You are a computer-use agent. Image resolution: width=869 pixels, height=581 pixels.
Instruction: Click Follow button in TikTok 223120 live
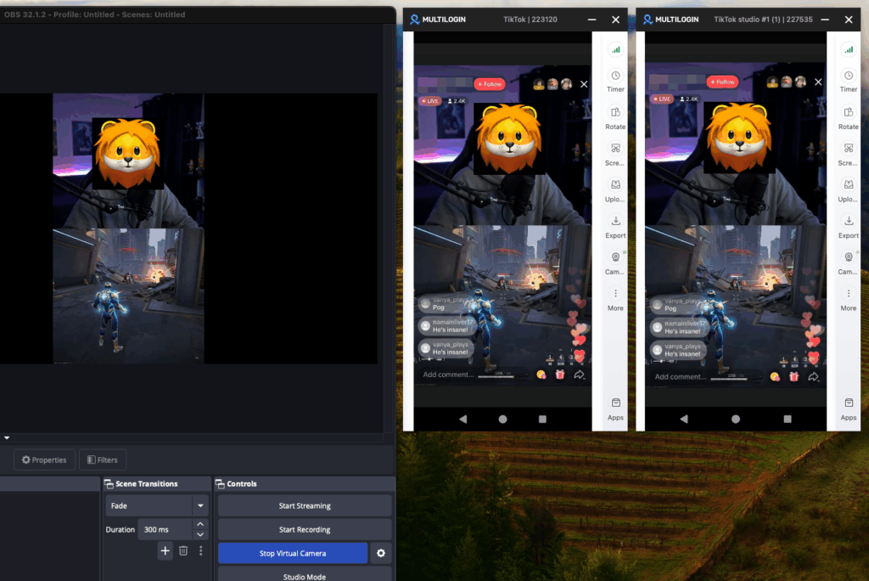[x=490, y=84]
